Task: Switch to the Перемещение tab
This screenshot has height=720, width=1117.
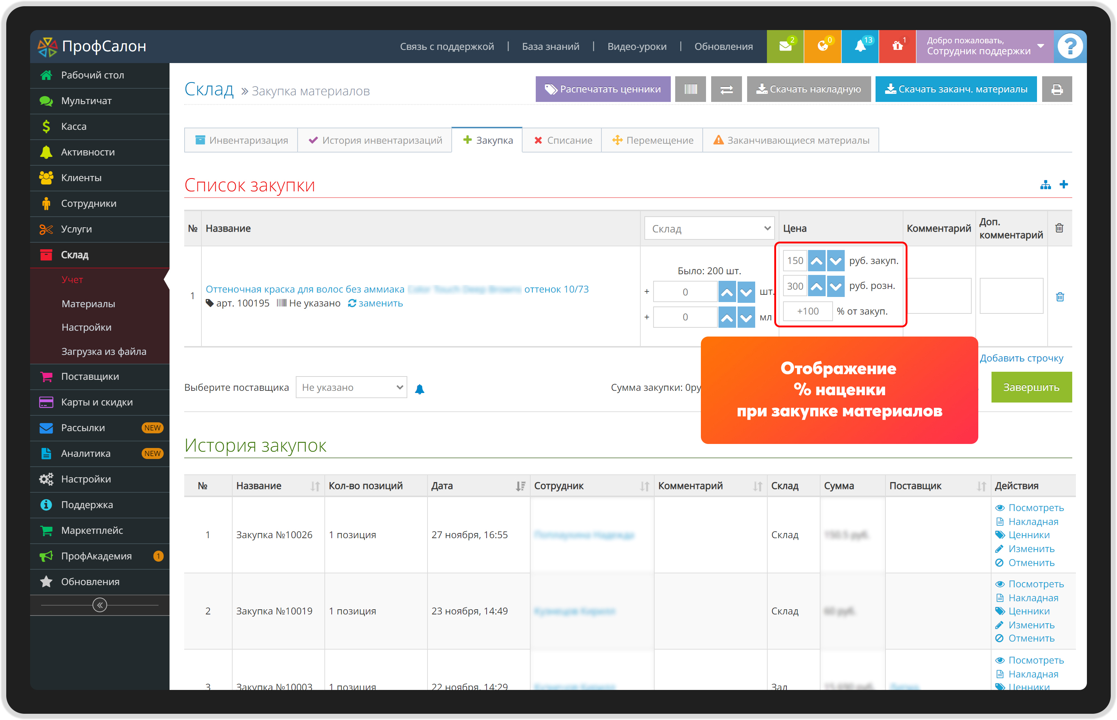Action: [652, 140]
